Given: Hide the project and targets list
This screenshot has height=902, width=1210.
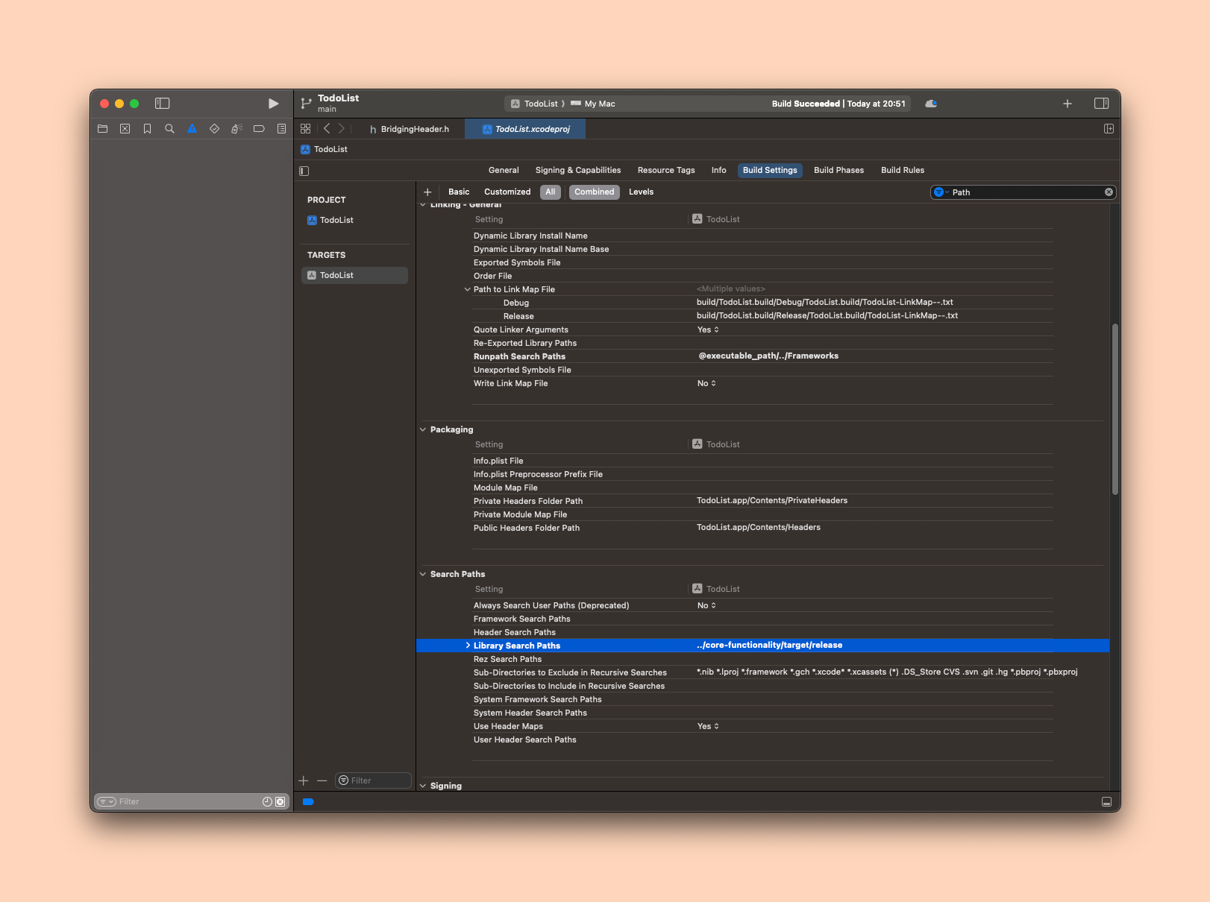Looking at the screenshot, I should click(304, 171).
